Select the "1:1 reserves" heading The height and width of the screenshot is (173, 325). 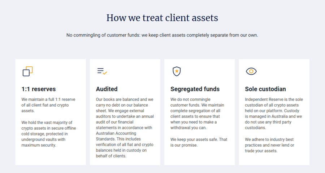39,89
